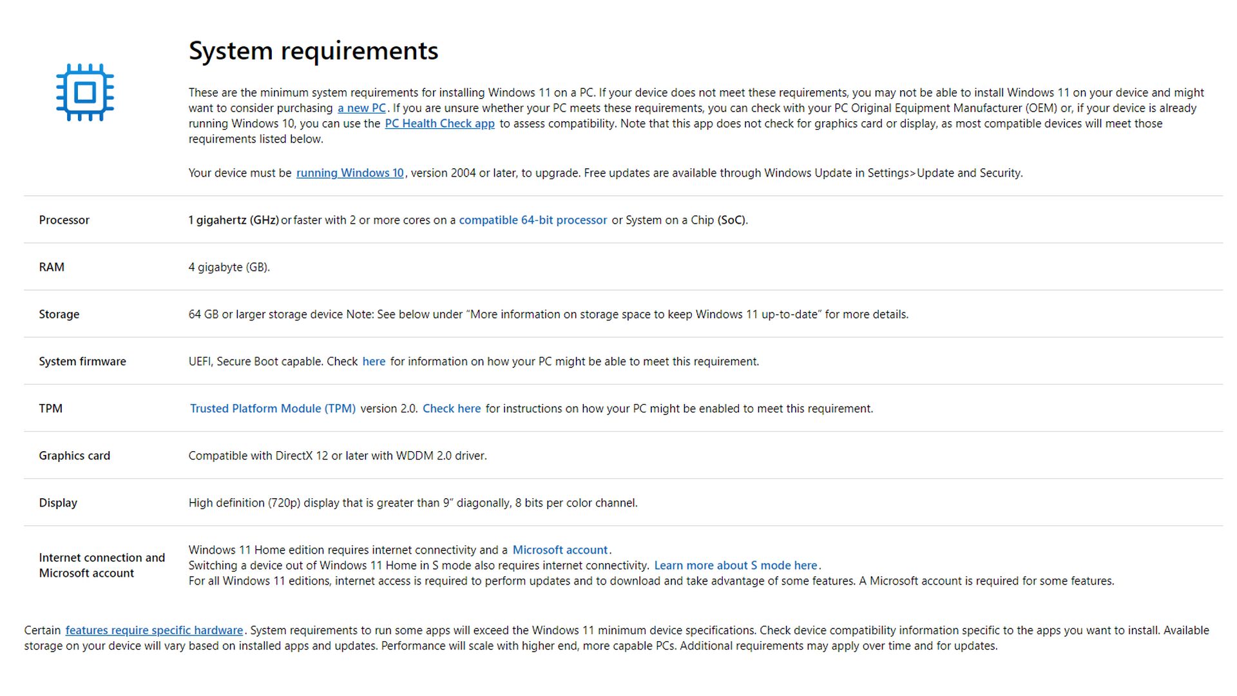
Task: Click 'Internet connection and Microsoft account' label
Action: [x=101, y=565]
